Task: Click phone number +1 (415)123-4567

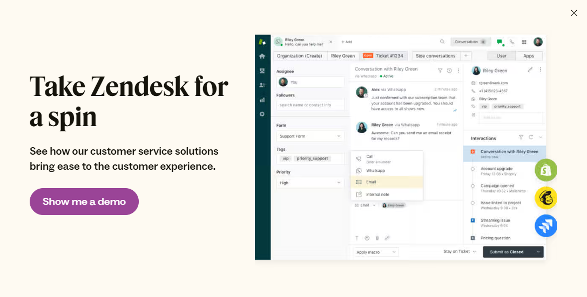Action: pyautogui.click(x=493, y=91)
